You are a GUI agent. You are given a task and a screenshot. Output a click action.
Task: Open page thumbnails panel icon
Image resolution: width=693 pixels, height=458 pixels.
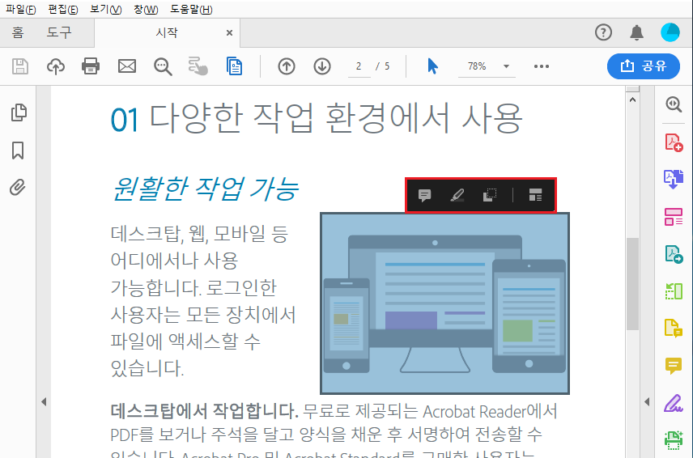pyautogui.click(x=19, y=112)
